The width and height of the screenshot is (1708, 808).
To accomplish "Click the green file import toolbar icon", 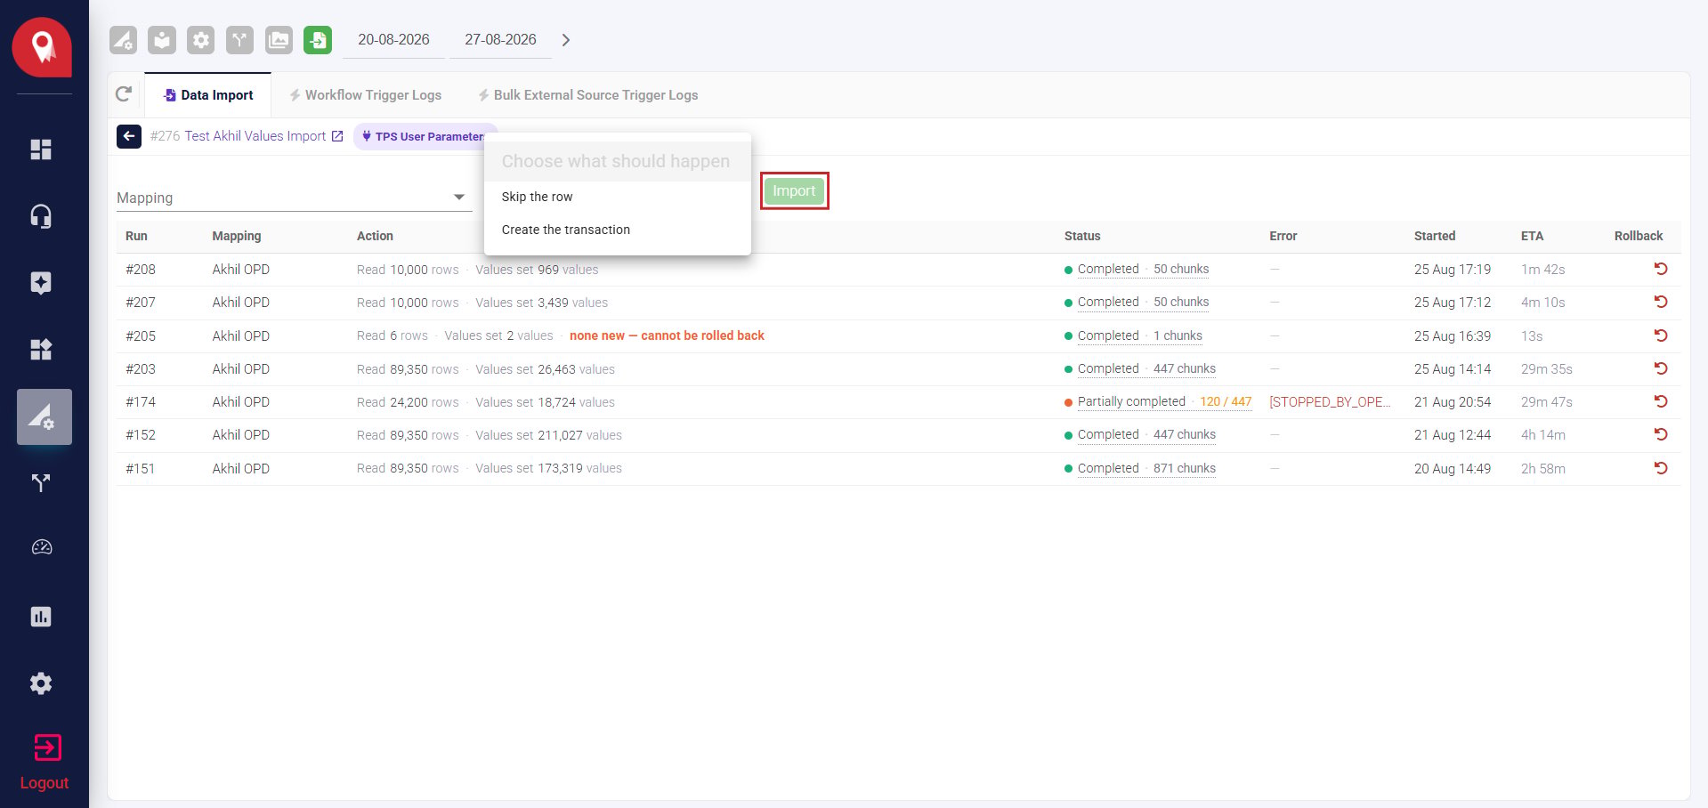I will (x=318, y=40).
